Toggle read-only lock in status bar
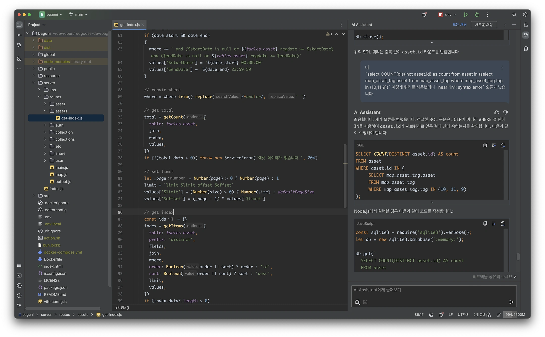The image size is (545, 337). (499, 315)
